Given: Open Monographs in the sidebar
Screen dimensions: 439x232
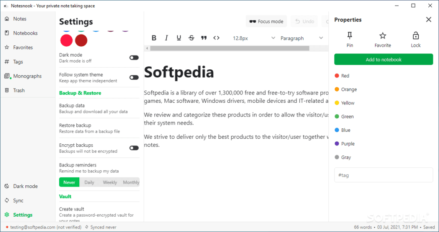Looking at the screenshot, I should [27, 76].
